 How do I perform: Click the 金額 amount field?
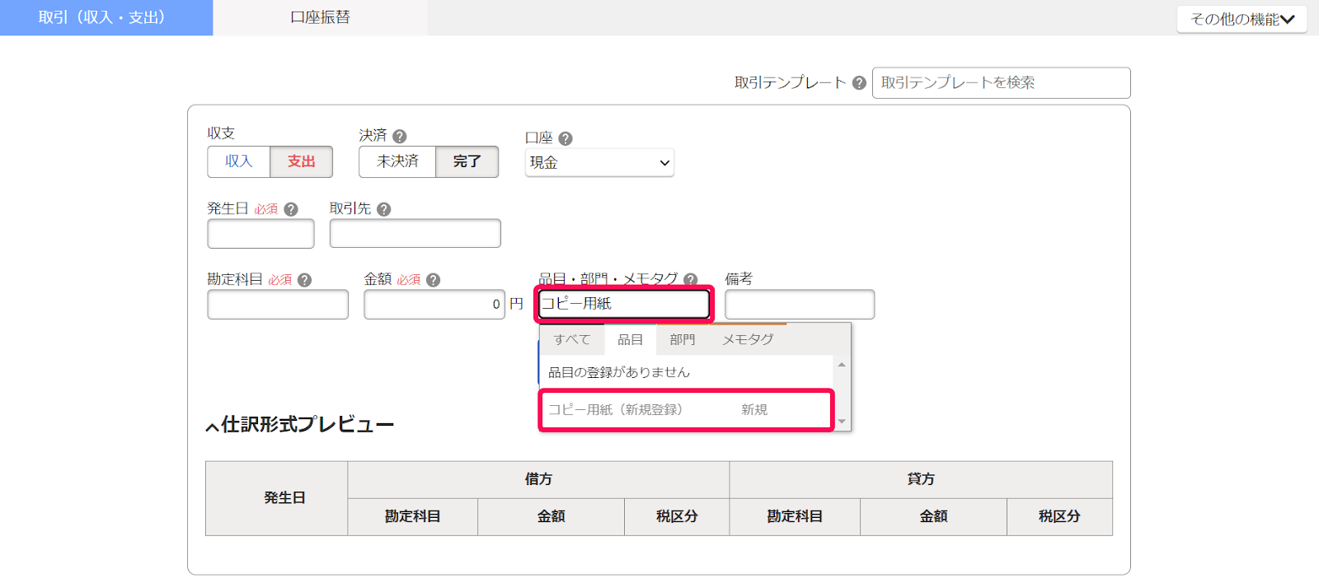pos(434,305)
